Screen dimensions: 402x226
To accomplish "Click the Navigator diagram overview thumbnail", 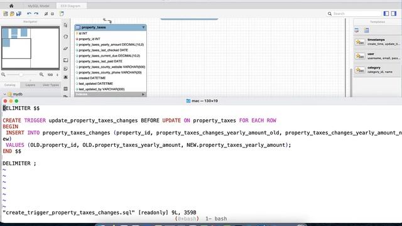I will coord(30,48).
